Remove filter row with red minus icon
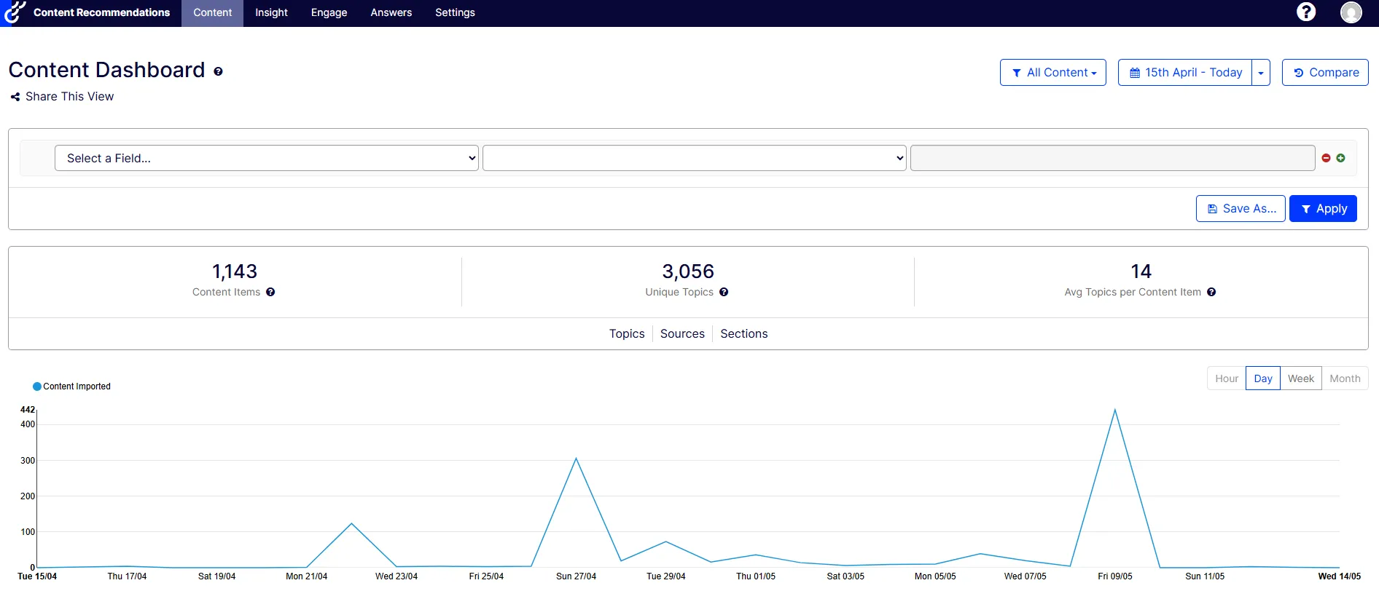This screenshot has height=599, width=1379. [1326, 158]
